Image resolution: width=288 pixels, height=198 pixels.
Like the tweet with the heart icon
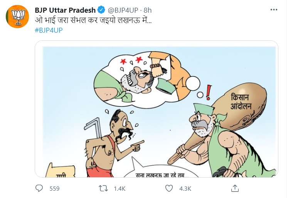coord(169,188)
